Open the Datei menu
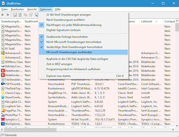 coord(5,9)
